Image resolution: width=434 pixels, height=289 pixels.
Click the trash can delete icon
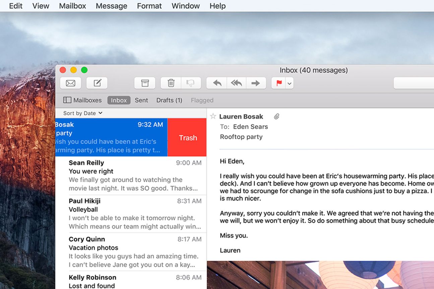[x=171, y=83]
